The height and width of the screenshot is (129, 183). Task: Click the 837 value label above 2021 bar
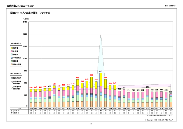[x=101, y=71]
